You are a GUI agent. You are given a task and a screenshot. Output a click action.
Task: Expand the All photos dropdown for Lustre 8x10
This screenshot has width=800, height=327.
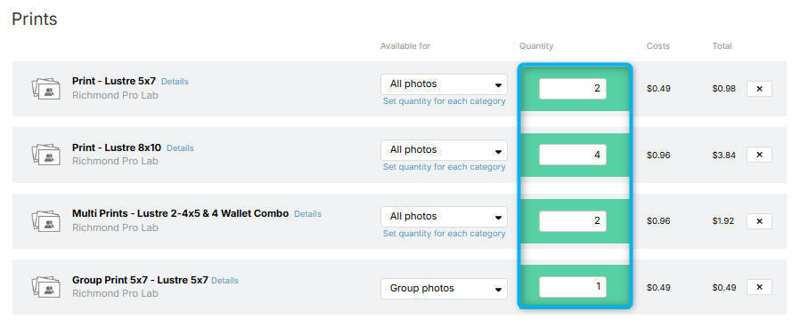point(444,150)
